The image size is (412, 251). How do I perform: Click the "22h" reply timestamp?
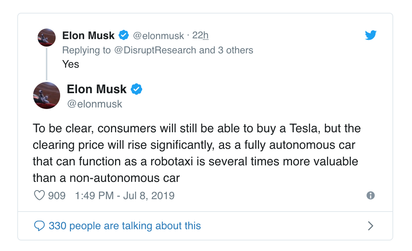click(x=200, y=36)
